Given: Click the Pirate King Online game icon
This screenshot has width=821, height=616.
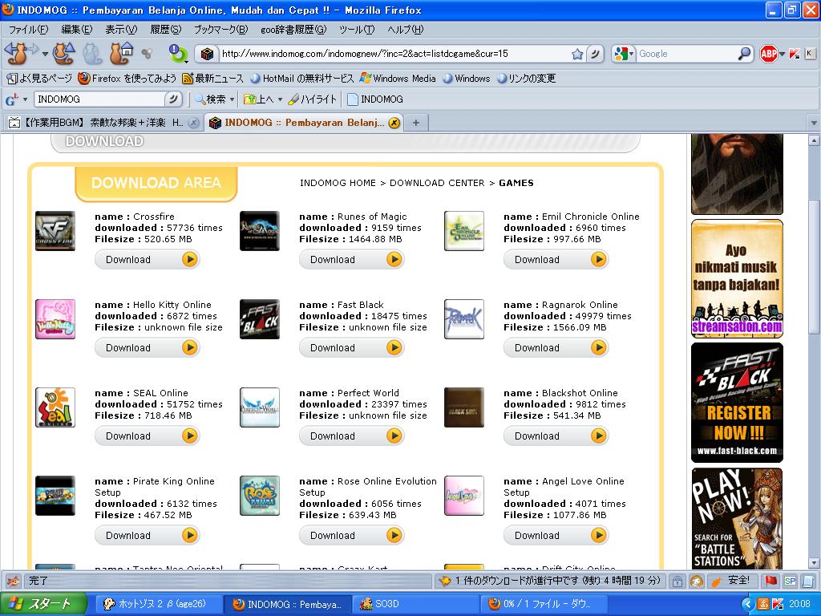Looking at the screenshot, I should pyautogui.click(x=55, y=496).
